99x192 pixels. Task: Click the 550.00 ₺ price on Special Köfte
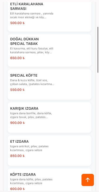[x=17, y=90]
